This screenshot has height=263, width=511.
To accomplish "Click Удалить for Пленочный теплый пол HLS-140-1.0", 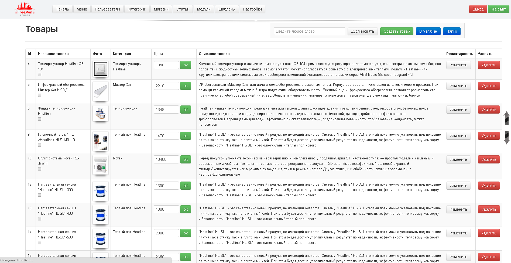I will pos(489,136).
